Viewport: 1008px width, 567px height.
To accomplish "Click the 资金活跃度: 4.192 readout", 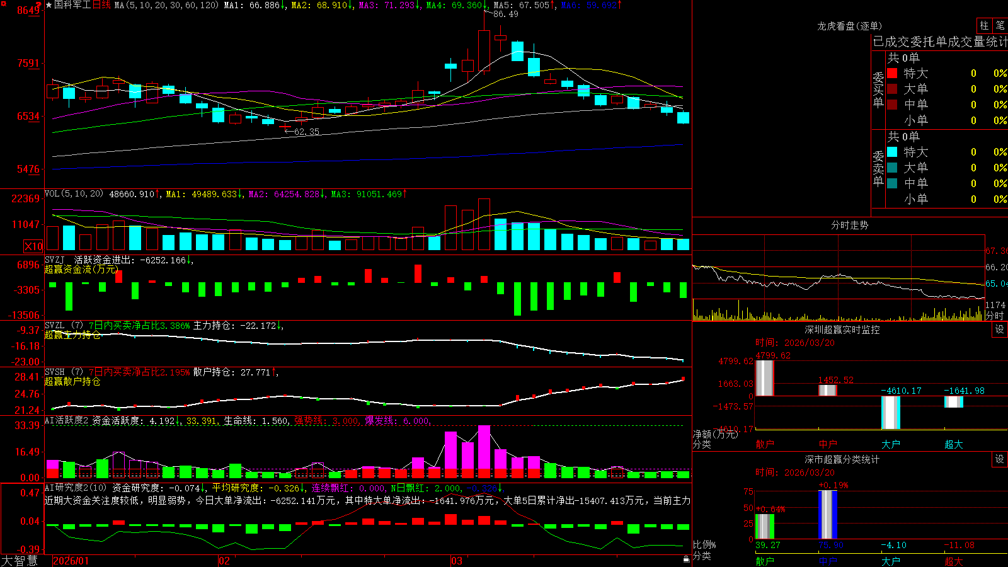I will tap(136, 421).
